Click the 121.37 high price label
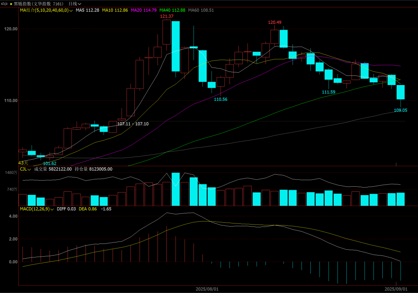This screenshot has width=418, height=293. (x=166, y=16)
